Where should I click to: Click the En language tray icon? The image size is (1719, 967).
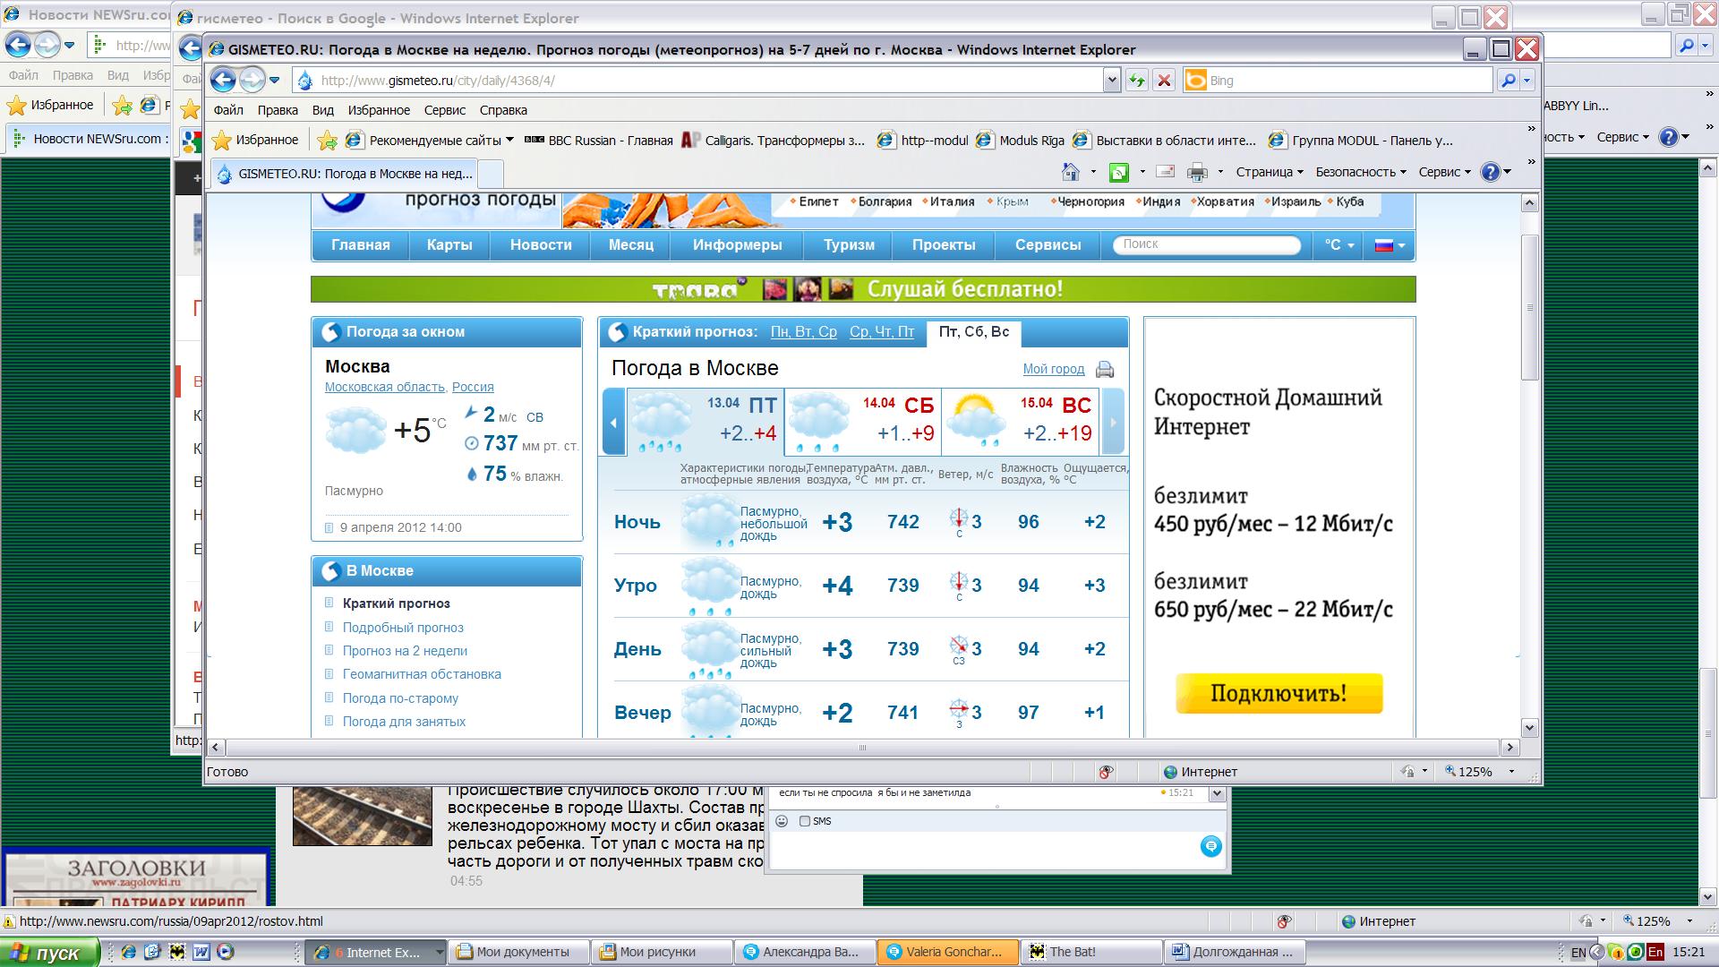[x=1655, y=952]
